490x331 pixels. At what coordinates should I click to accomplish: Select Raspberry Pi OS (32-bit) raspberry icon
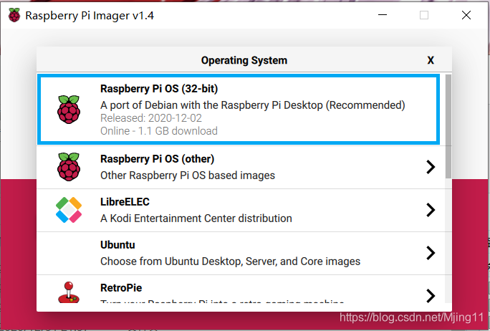[x=69, y=110]
